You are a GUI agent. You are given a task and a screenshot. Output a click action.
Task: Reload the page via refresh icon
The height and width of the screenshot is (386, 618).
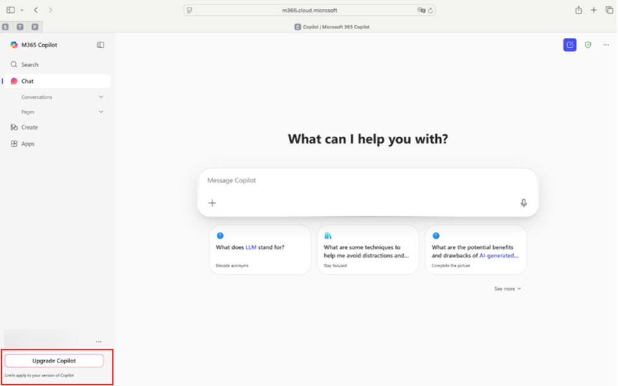(x=431, y=11)
